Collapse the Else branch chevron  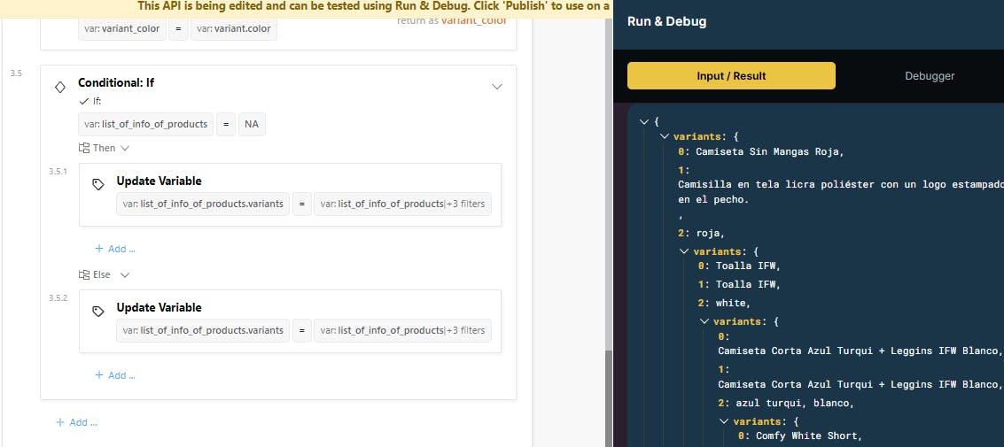(x=125, y=275)
